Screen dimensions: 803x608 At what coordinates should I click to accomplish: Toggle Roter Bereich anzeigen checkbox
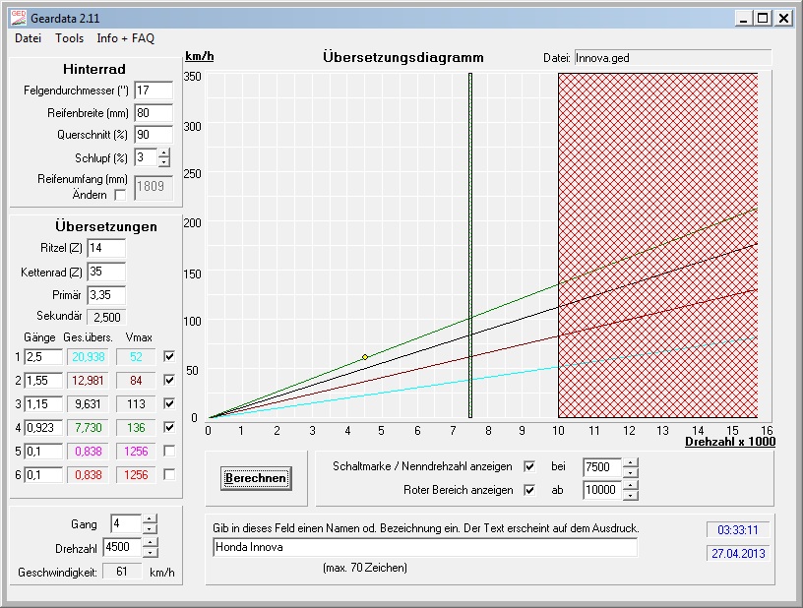[x=530, y=490]
